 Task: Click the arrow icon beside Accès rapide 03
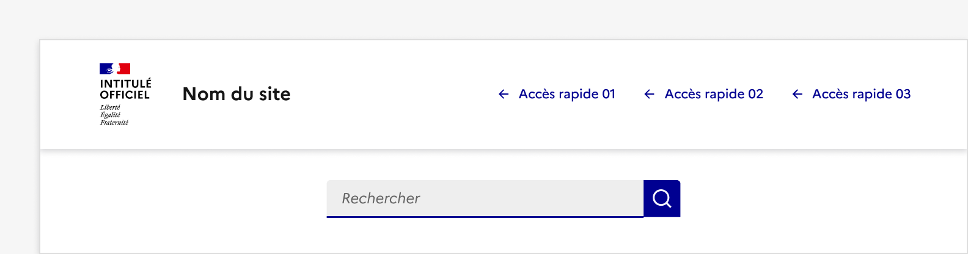coord(797,94)
